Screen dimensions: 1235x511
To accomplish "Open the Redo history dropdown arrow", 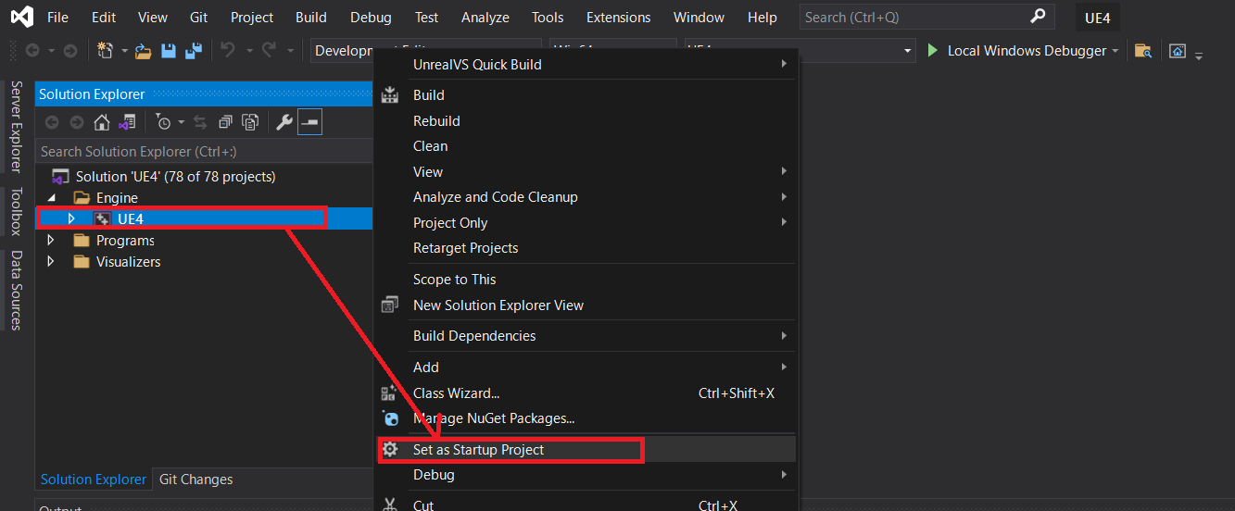I will [291, 51].
